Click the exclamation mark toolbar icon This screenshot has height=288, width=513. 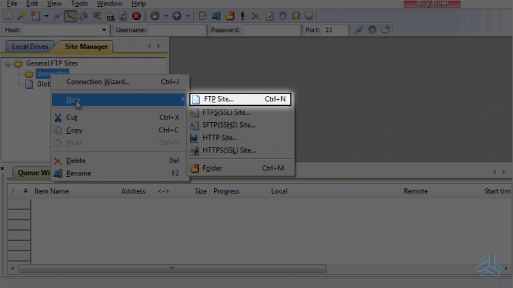242,16
